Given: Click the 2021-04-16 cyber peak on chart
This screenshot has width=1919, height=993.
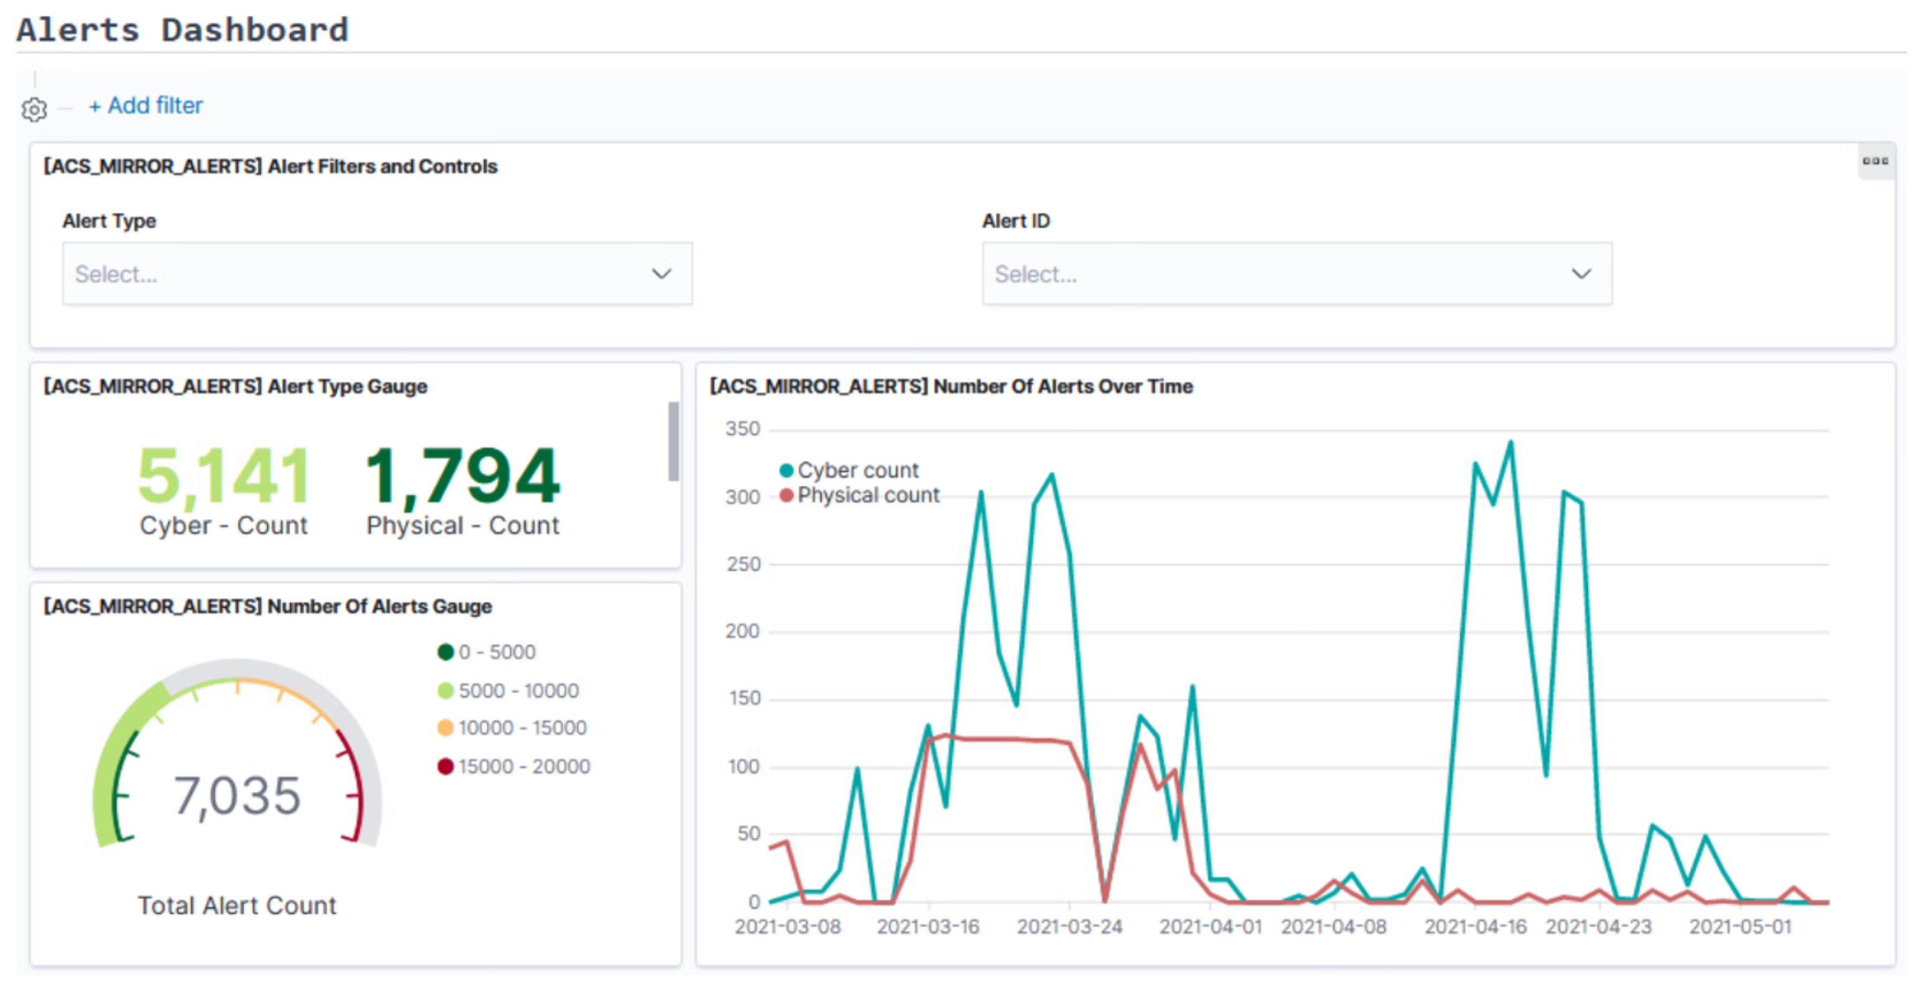Looking at the screenshot, I should [1511, 444].
